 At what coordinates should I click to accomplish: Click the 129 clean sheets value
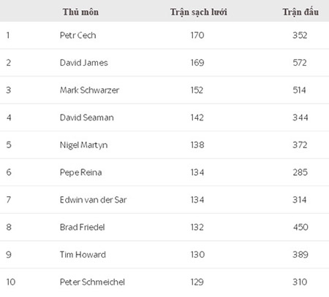click(x=197, y=282)
